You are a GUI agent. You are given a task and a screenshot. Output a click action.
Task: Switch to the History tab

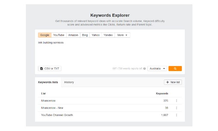click(x=69, y=82)
